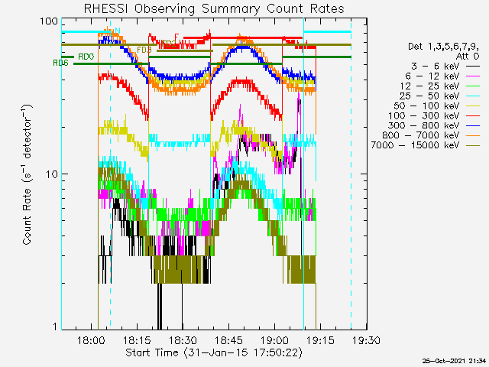This screenshot has width=489, height=367.
Task: Select the '6 - 12 keV' legend label
Action: coord(432,76)
